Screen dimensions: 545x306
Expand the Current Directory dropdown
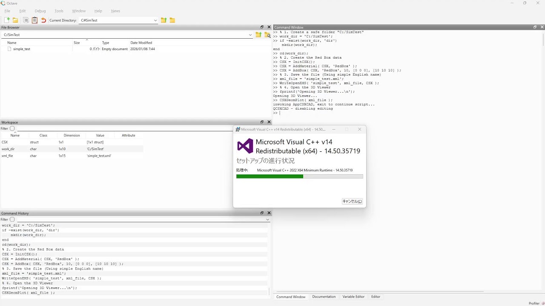(155, 20)
